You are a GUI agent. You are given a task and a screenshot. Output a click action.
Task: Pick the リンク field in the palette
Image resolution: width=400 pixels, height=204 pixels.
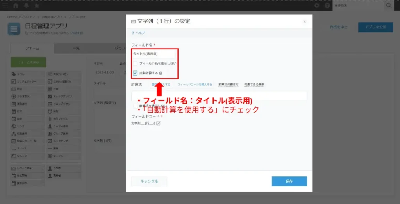[x=28, y=126]
